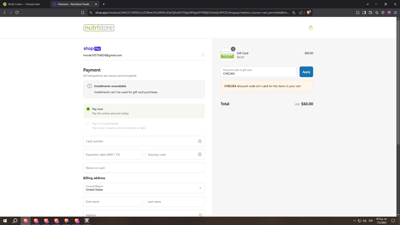400x225 pixels.
Task: Click the translate page icon
Action: point(294,13)
